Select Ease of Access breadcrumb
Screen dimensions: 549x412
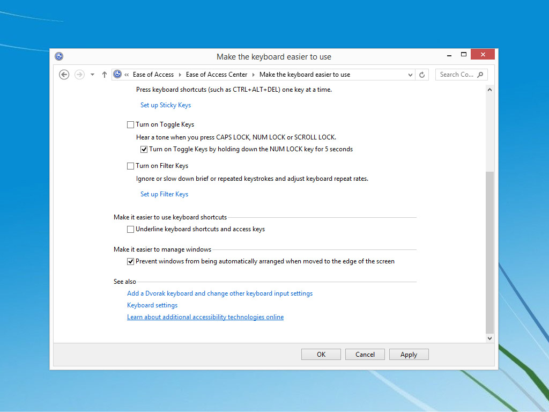(153, 75)
